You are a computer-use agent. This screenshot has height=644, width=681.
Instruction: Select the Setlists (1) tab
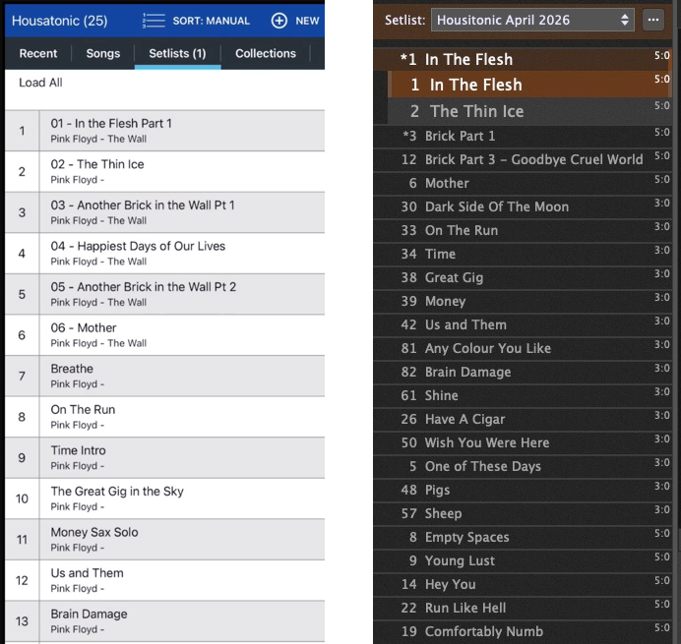pos(178,53)
